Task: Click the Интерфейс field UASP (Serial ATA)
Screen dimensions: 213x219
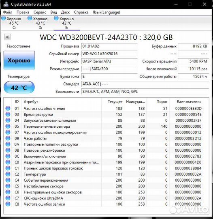Action: coord(109,61)
